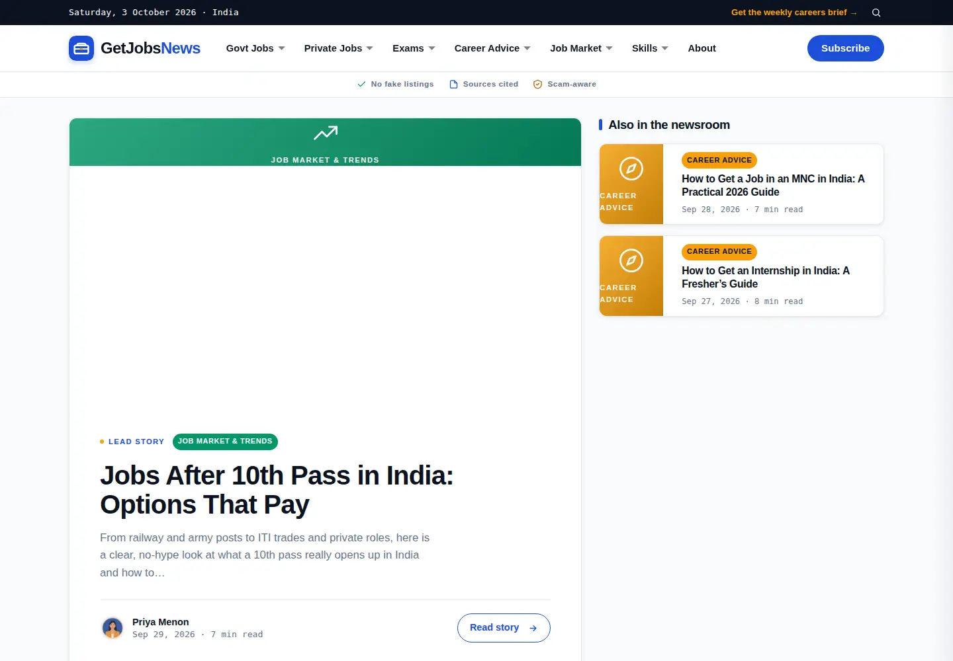The width and height of the screenshot is (953, 661).
Task: Click Career Advice badge on MNC card
Action: (x=719, y=160)
